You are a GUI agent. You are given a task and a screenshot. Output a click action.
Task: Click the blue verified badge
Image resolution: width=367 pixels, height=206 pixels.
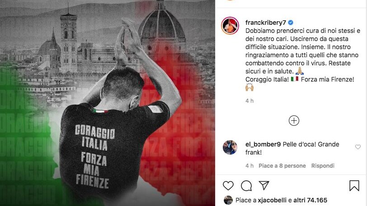pyautogui.click(x=291, y=23)
